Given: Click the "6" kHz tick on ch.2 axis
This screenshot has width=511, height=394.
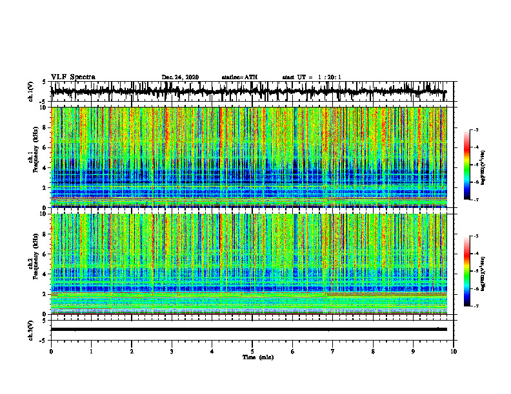Looking at the screenshot, I should click(x=45, y=254).
